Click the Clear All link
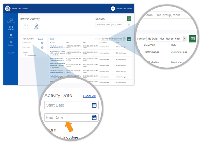 [40, 39]
